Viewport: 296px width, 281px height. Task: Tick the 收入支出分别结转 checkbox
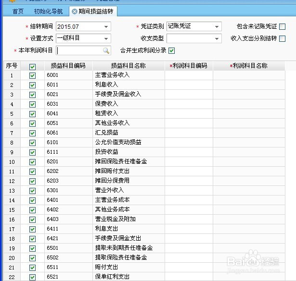click(x=282, y=38)
